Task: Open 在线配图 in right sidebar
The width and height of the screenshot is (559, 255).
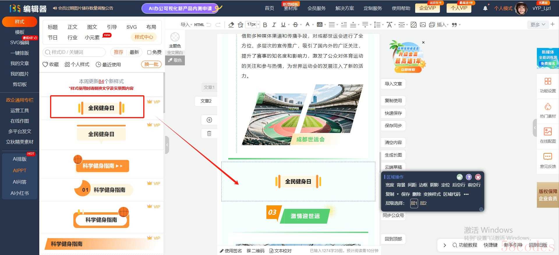Action: click(x=548, y=135)
